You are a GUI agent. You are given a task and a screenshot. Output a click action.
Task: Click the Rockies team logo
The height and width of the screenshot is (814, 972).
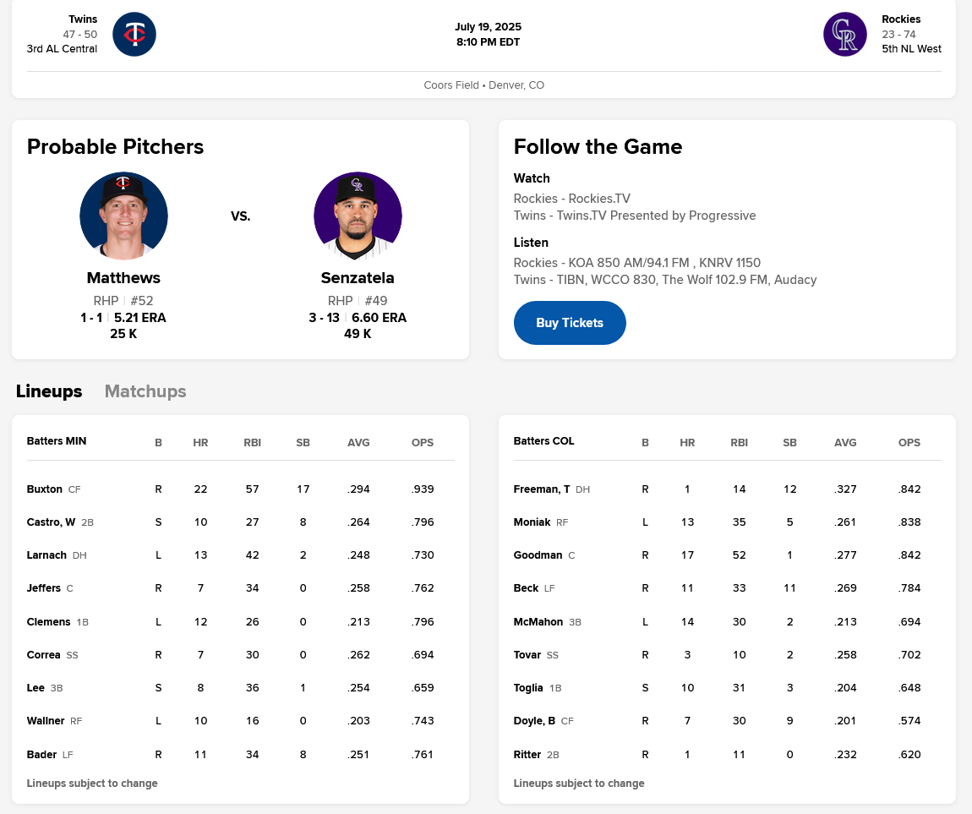pyautogui.click(x=844, y=35)
